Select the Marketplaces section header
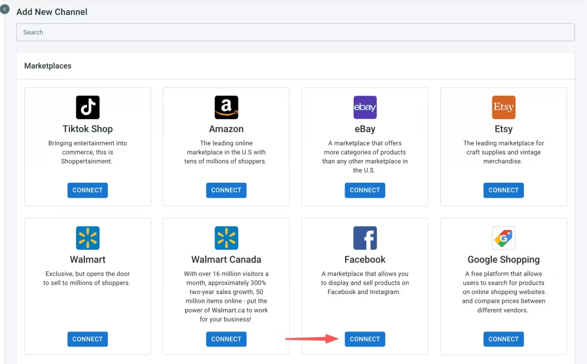This screenshot has width=587, height=364. 47,65
